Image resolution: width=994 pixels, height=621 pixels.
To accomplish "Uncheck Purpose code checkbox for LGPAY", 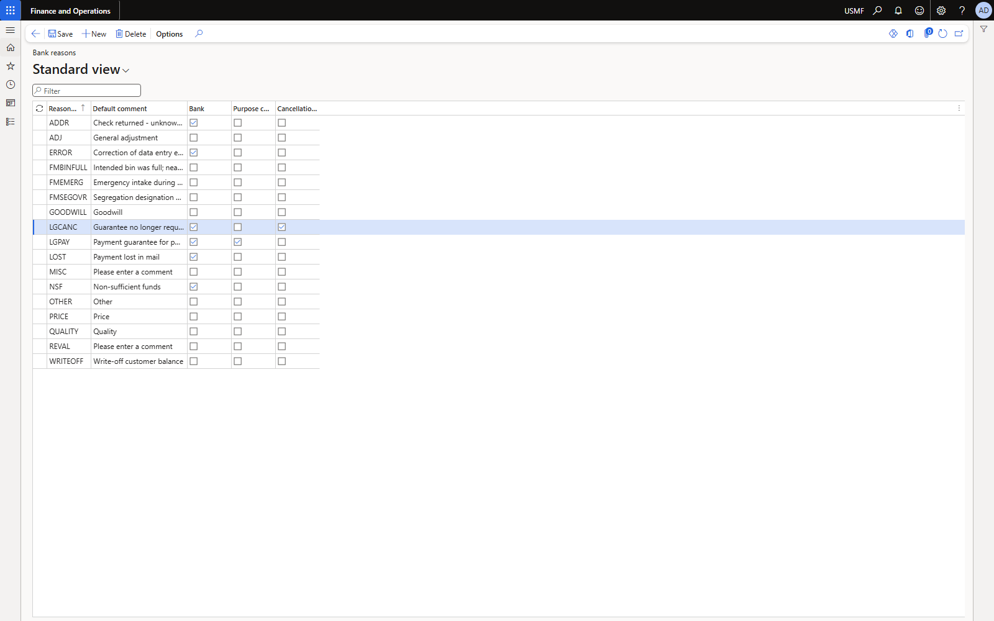I will coord(238,242).
